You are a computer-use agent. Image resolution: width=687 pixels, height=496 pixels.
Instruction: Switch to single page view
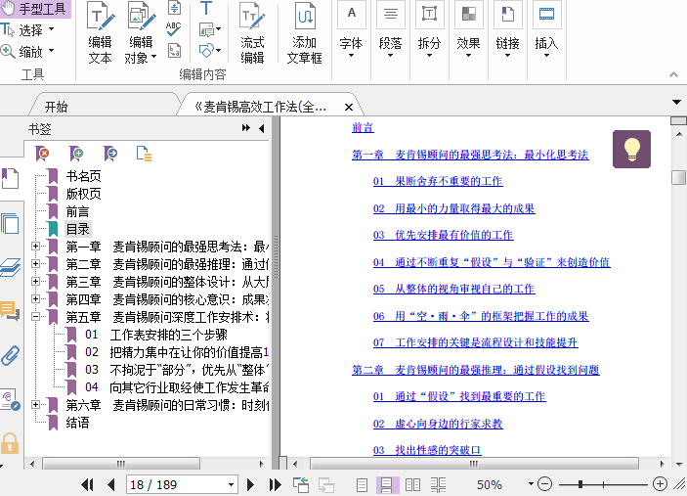point(362,484)
